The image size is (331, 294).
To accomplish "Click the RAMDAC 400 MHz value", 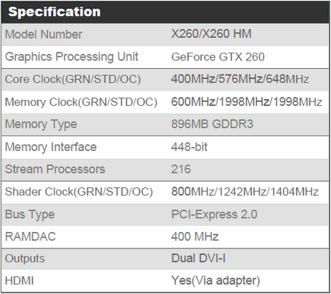I will coord(195,237).
